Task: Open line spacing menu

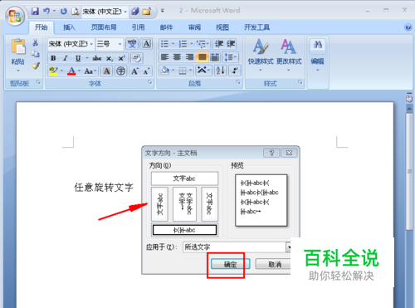Action: tap(230, 57)
